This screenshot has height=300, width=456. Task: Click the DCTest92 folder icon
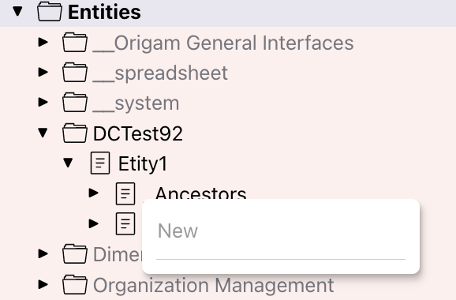coord(75,133)
